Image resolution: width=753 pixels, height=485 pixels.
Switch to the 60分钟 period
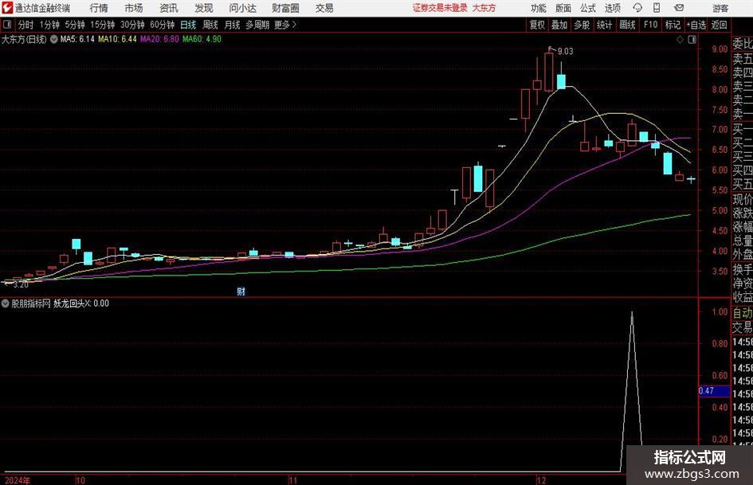pos(163,25)
